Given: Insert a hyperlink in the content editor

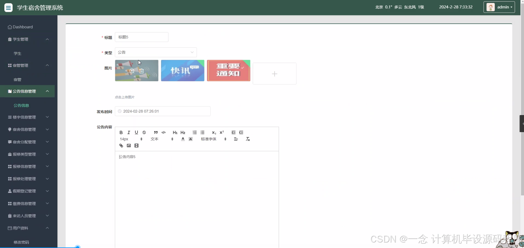Looking at the screenshot, I should pos(121,145).
